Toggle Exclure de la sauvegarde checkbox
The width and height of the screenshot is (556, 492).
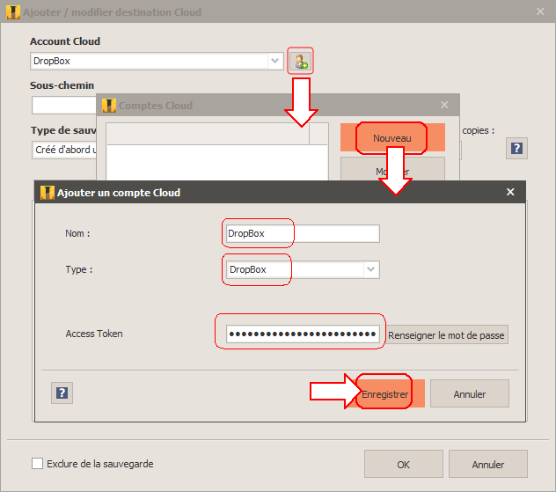(37, 464)
